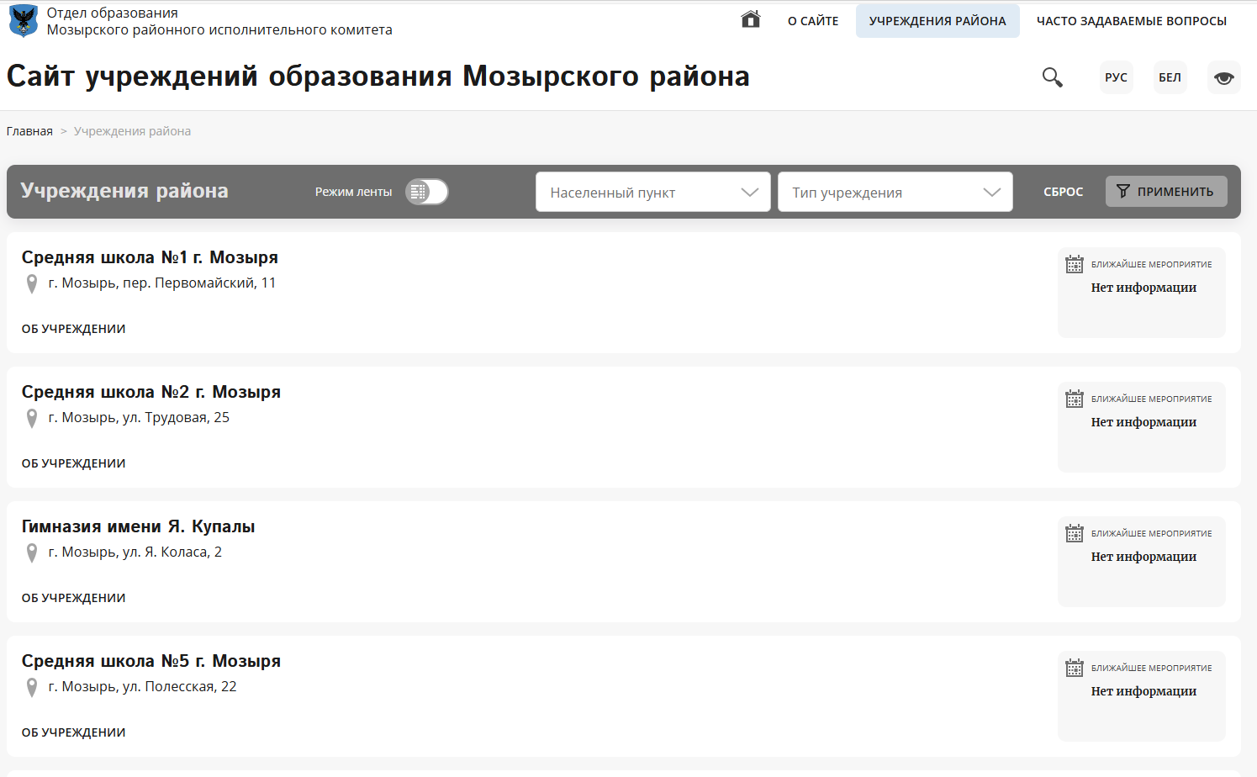Switch language to БЕЛ

pyautogui.click(x=1170, y=77)
